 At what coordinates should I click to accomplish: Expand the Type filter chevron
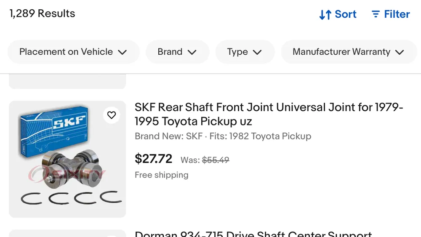coord(257,52)
